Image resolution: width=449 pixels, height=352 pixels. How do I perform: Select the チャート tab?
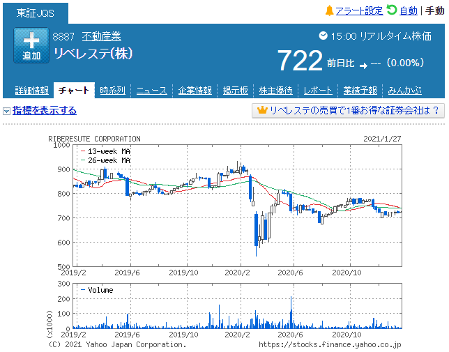[x=74, y=91]
